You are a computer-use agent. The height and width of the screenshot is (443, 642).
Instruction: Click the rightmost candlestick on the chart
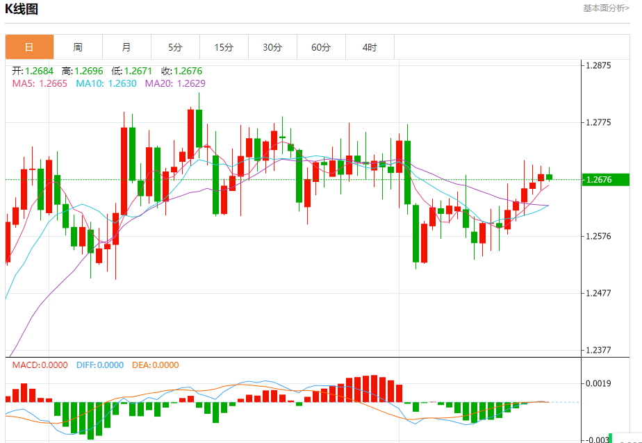point(549,177)
